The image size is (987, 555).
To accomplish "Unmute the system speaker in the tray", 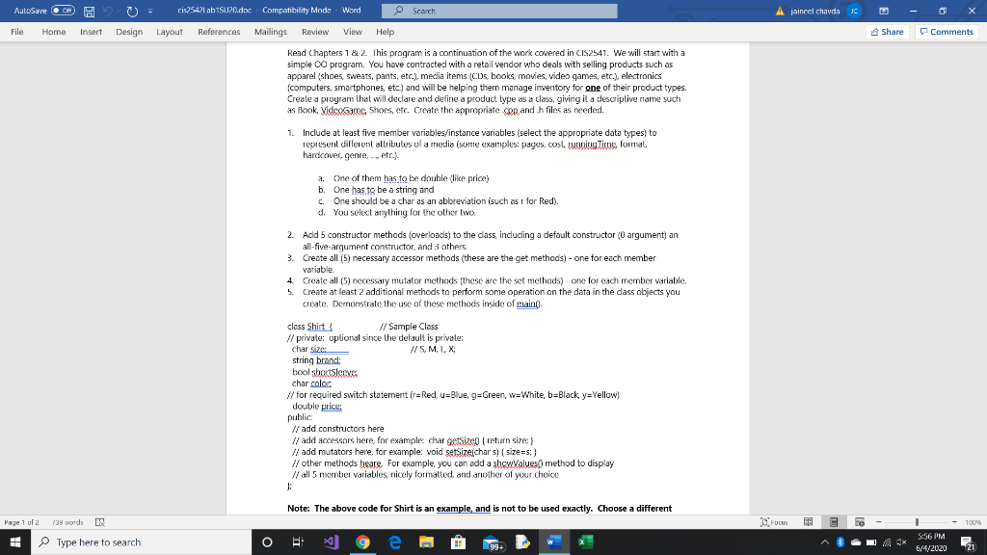I will point(901,542).
